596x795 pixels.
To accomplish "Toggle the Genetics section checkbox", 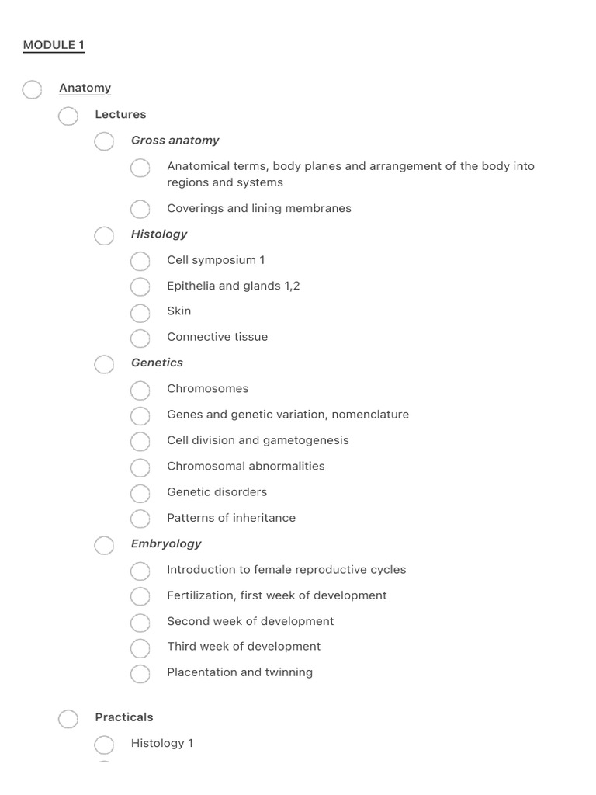I will [104, 364].
